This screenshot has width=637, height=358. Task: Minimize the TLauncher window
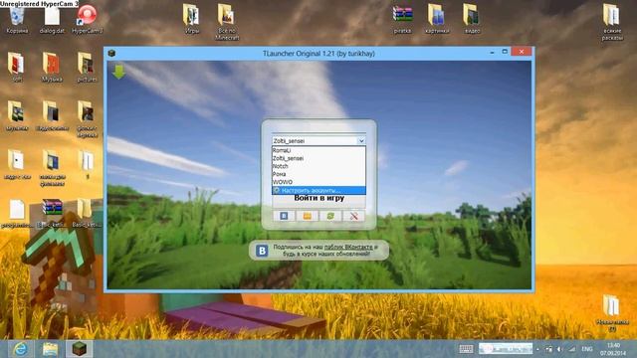pos(492,52)
